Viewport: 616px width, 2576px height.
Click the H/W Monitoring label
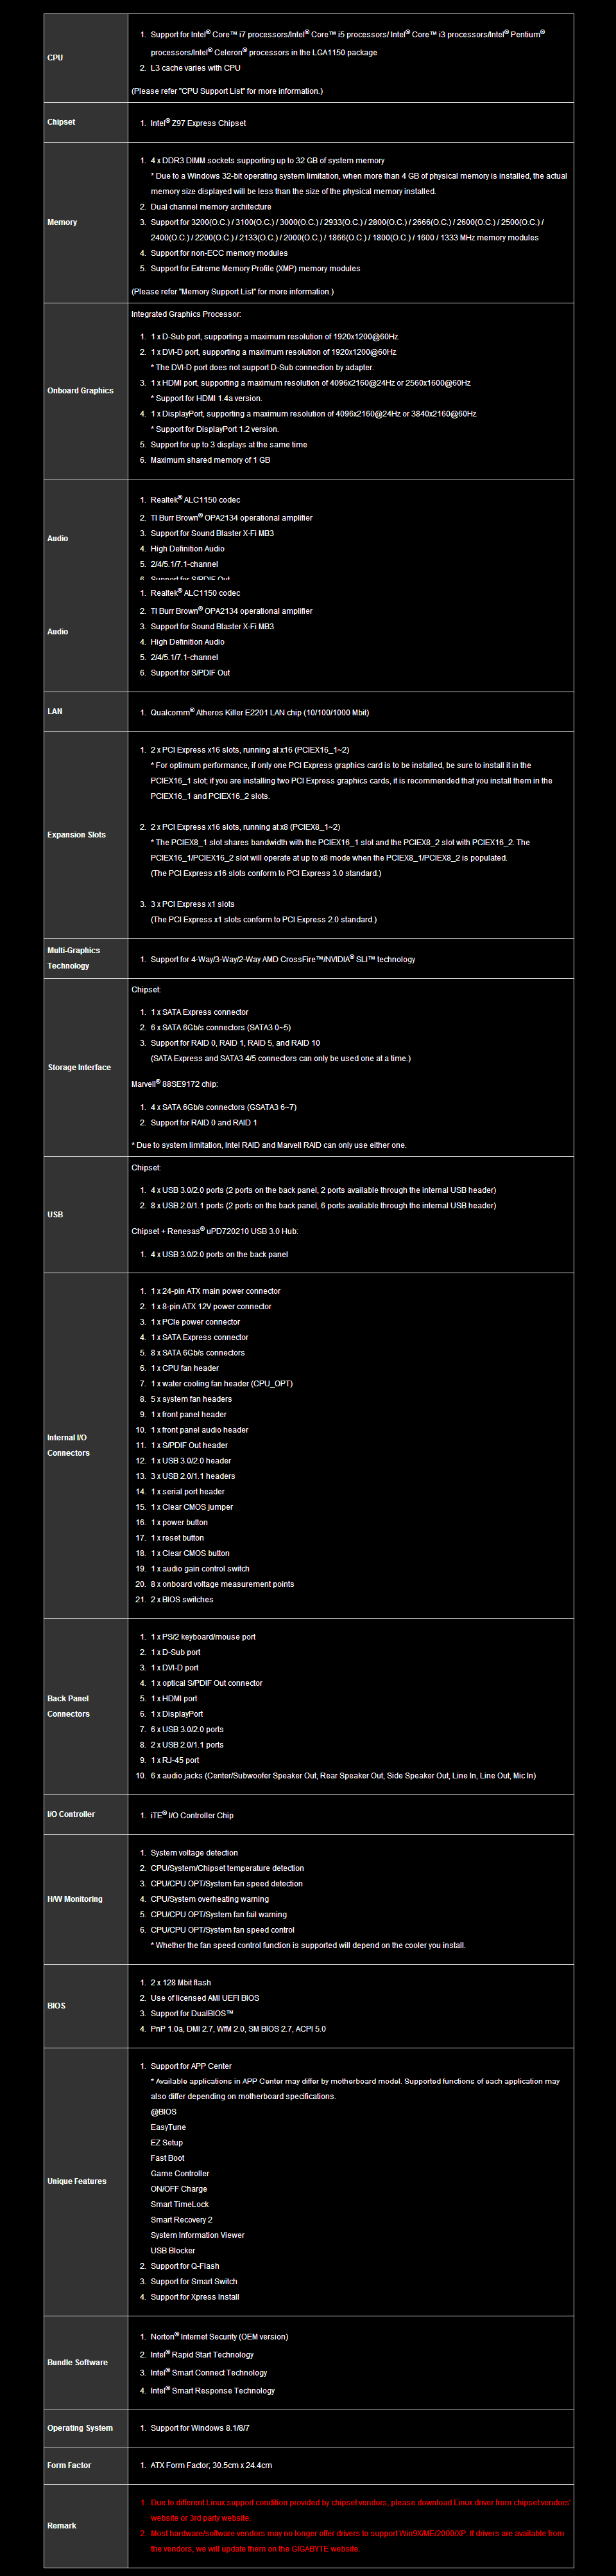75,1899
